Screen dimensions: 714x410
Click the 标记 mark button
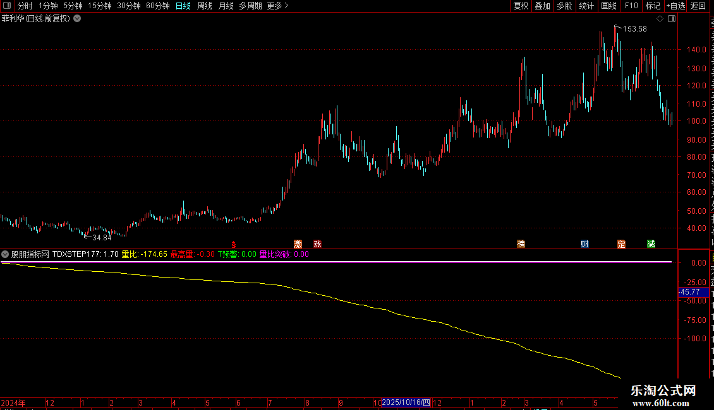point(653,6)
